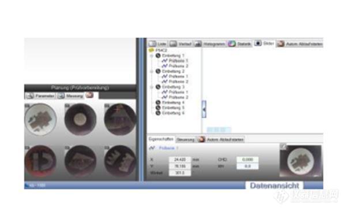Select the Statistik pie chart icon

[232, 44]
